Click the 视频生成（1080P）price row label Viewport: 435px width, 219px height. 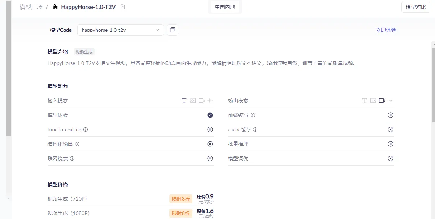tap(69, 213)
